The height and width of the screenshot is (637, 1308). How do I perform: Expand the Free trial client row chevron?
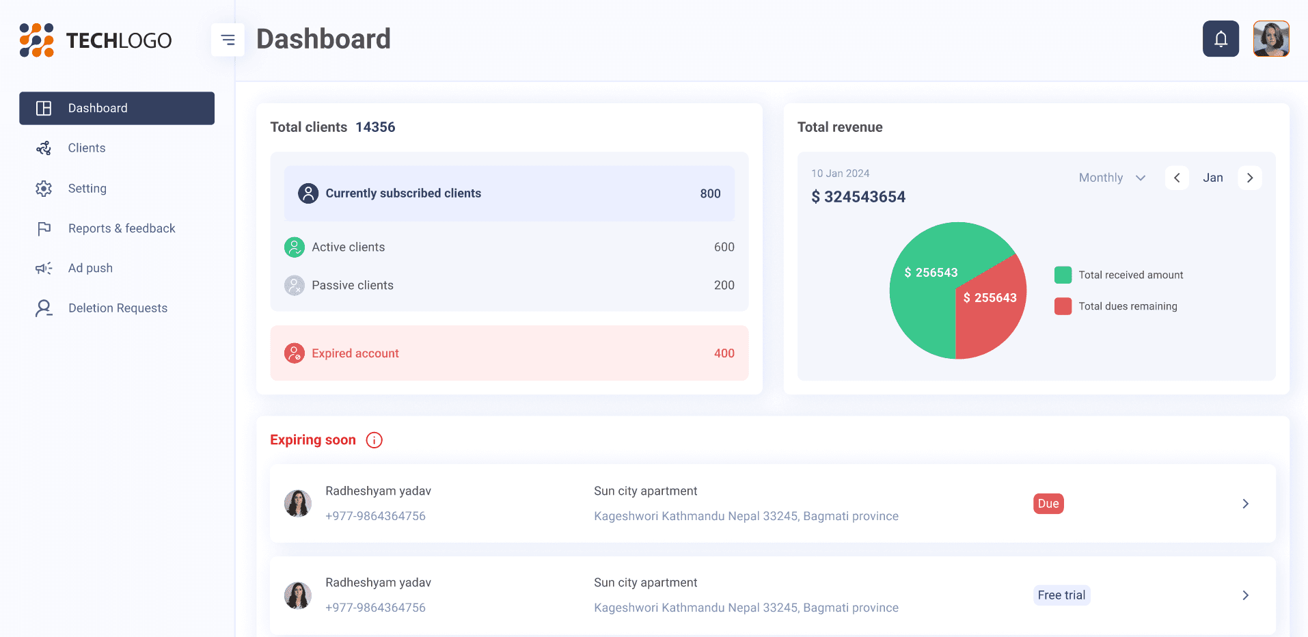coord(1245,595)
